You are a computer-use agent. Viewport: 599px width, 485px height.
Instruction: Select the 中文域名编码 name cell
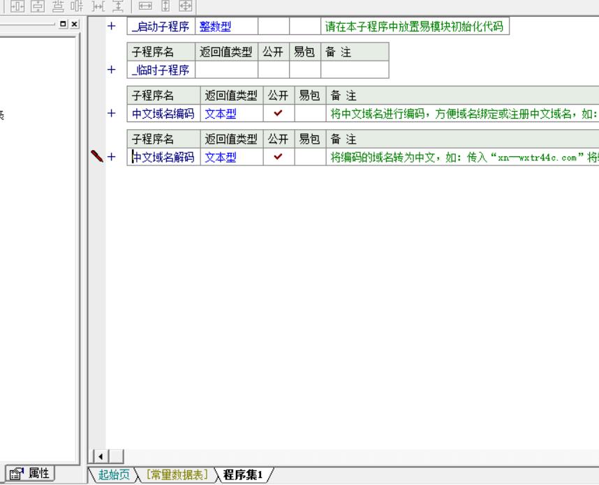pos(163,113)
